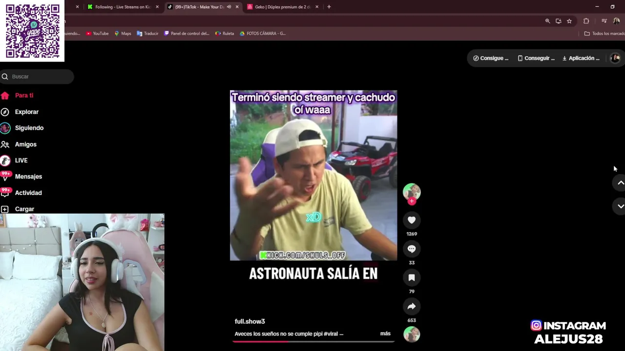Mute the TikTok tab via speaker icon
Viewport: 625px width, 351px height.
pyautogui.click(x=229, y=7)
